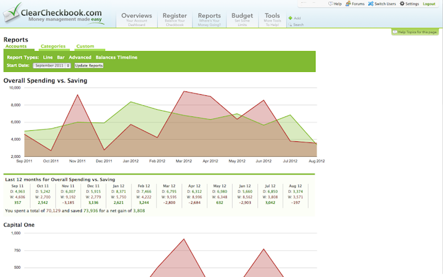Click the 'D: 8,371' value under Jan 12
Image resolution: width=443 pixels, height=277 pixels.
coord(119,191)
